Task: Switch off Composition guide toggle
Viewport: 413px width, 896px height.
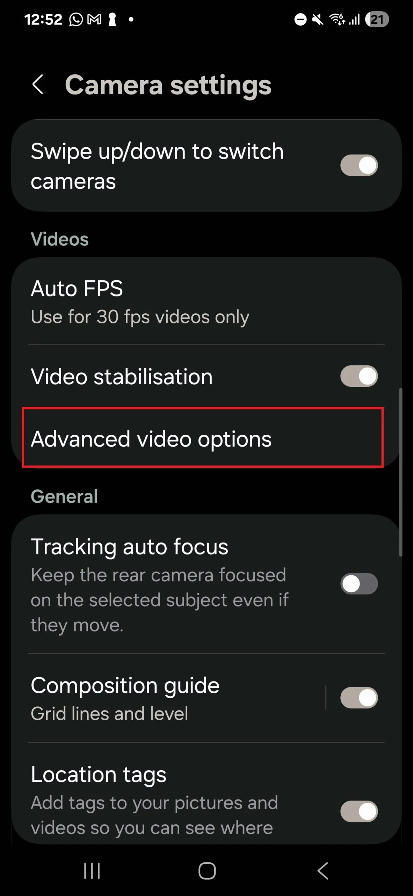Action: point(359,698)
